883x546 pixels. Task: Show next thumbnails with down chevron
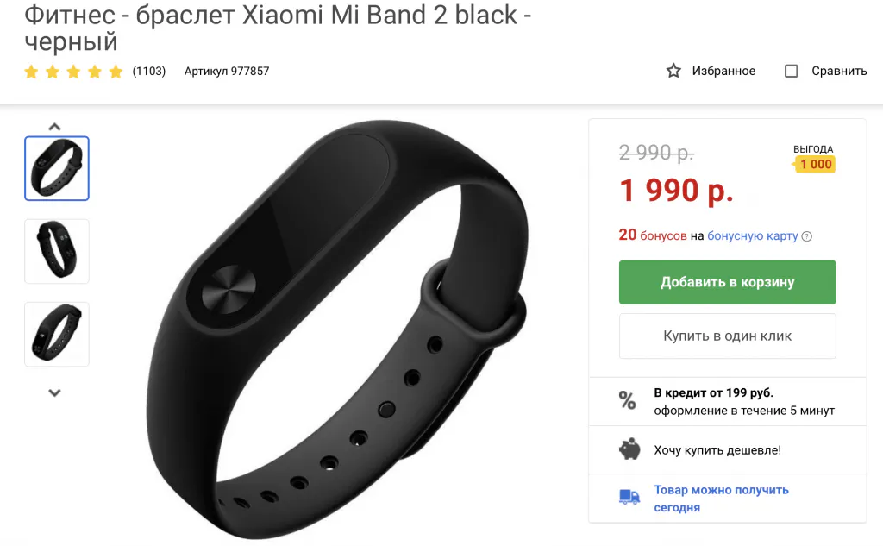[x=54, y=392]
